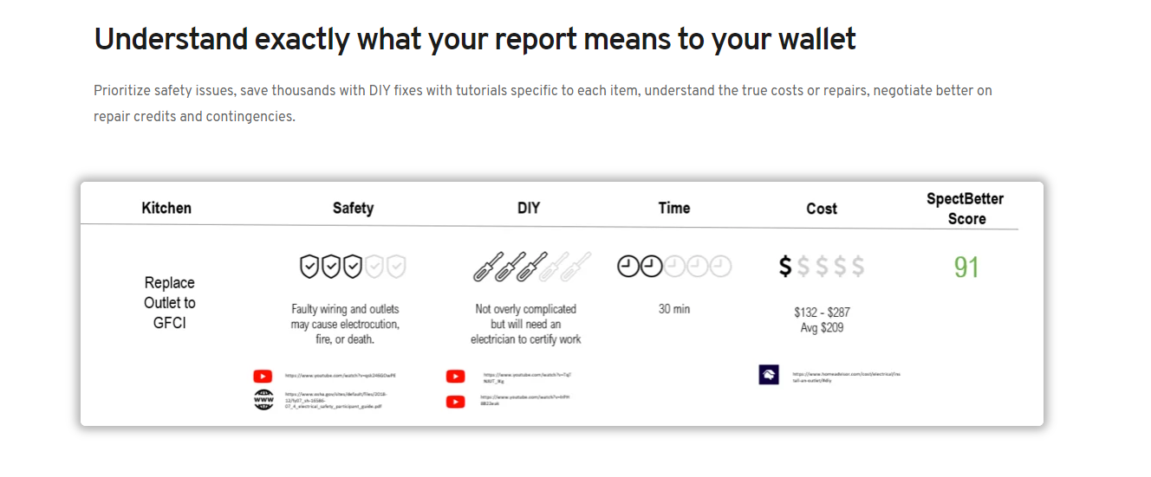Click the Replace Outlet to GFCI label
1151x477 pixels.
170,302
